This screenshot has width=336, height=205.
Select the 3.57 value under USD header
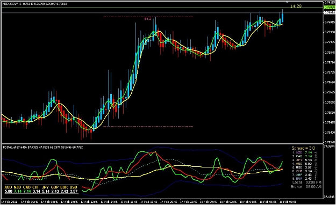click(x=74, y=191)
